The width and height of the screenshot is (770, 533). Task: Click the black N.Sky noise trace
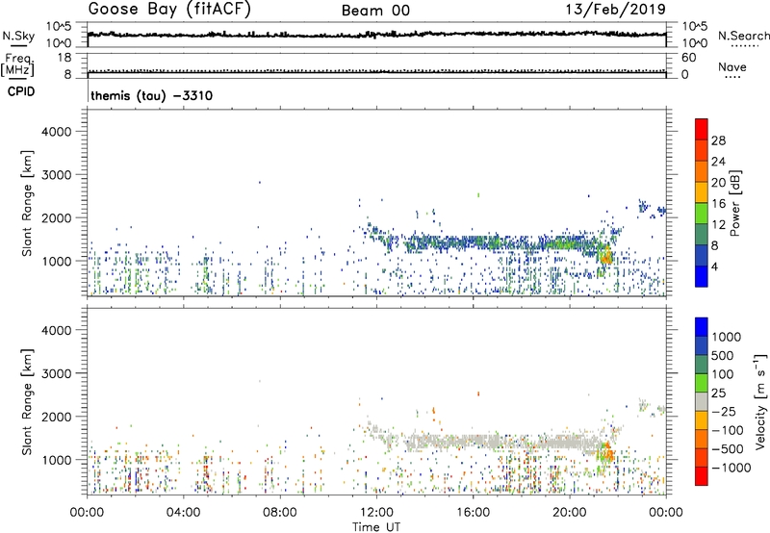(x=376, y=35)
